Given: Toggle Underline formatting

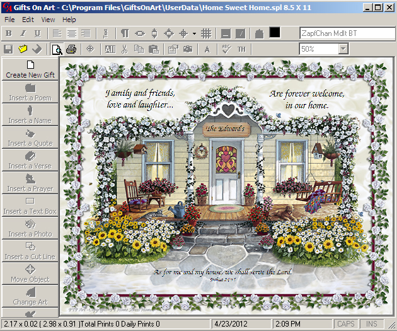Looking at the screenshot, I should 37,33.
